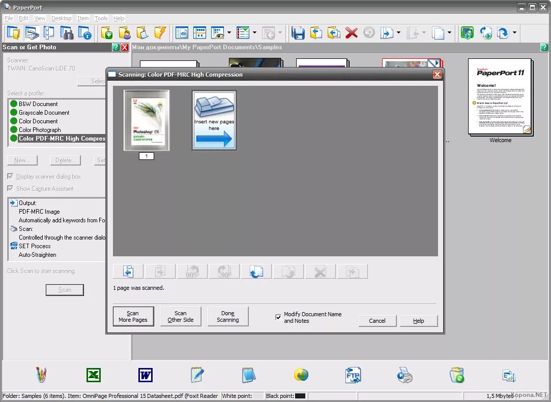Toggle Modify Document Name and Notes checkbox

(278, 317)
